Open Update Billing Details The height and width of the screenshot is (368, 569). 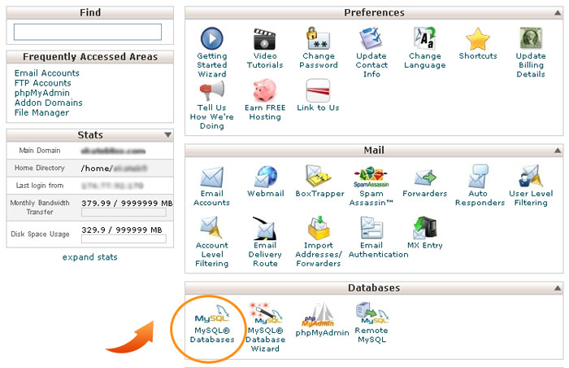pyautogui.click(x=531, y=51)
